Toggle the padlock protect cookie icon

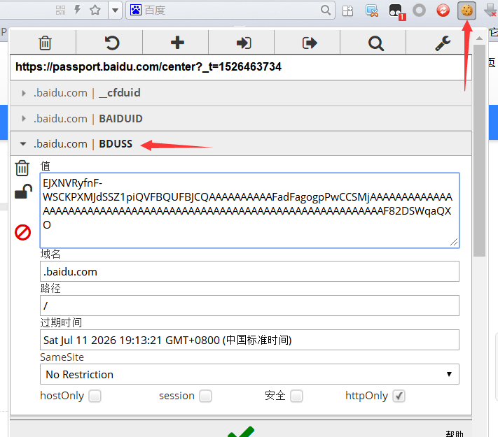coord(22,192)
